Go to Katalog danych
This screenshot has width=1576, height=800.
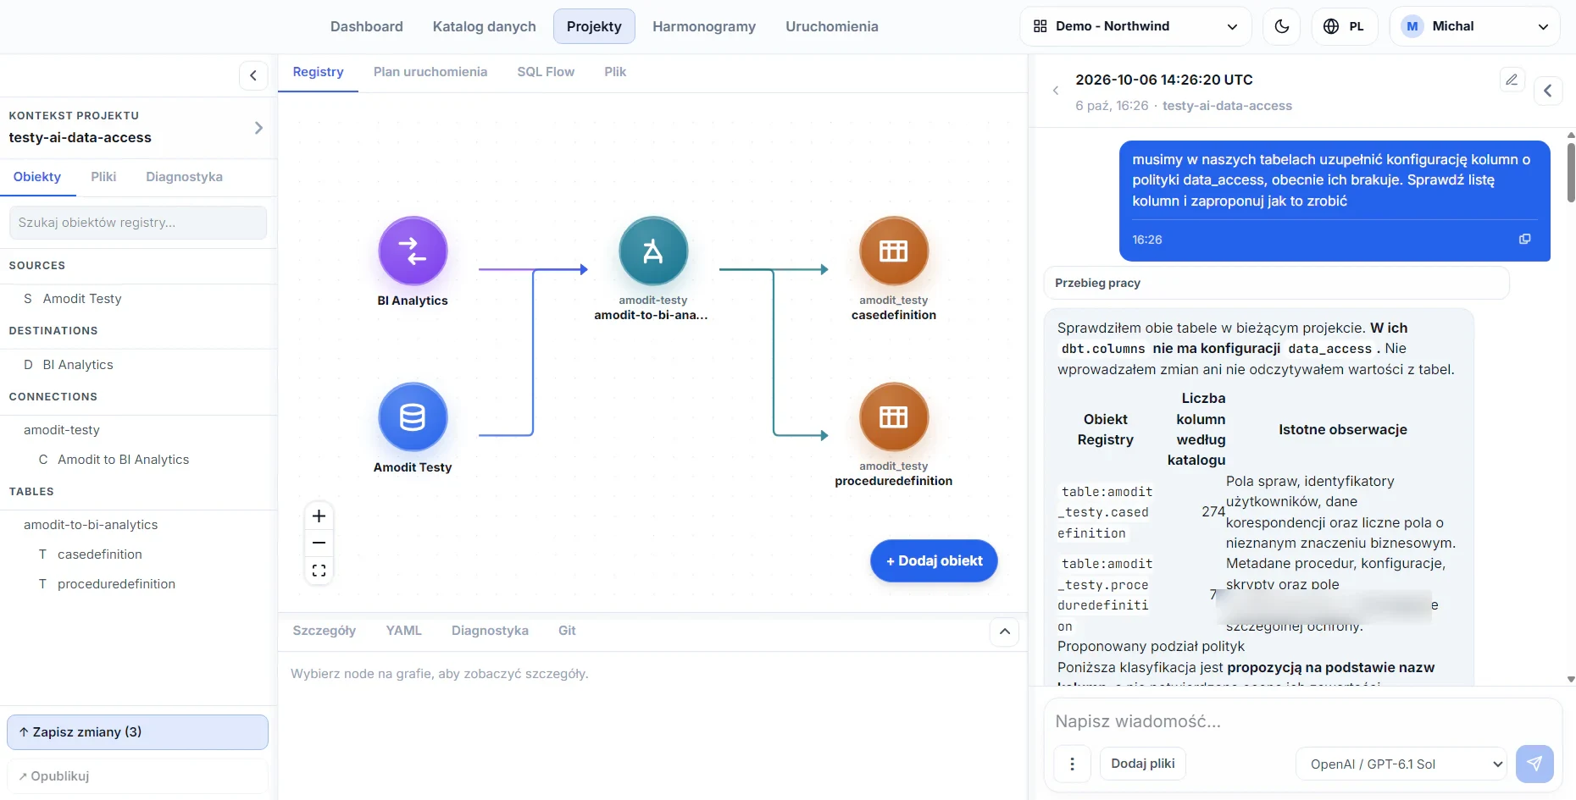[x=484, y=26]
